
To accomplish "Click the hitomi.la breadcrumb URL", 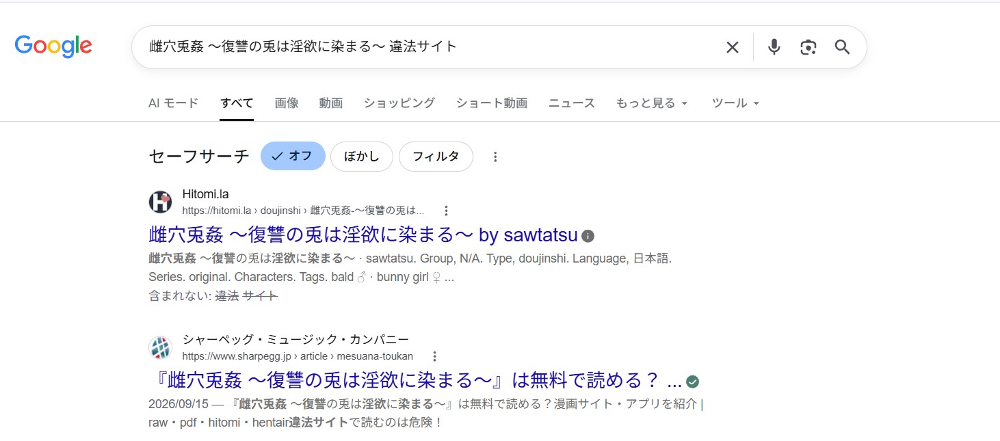I will coord(304,211).
